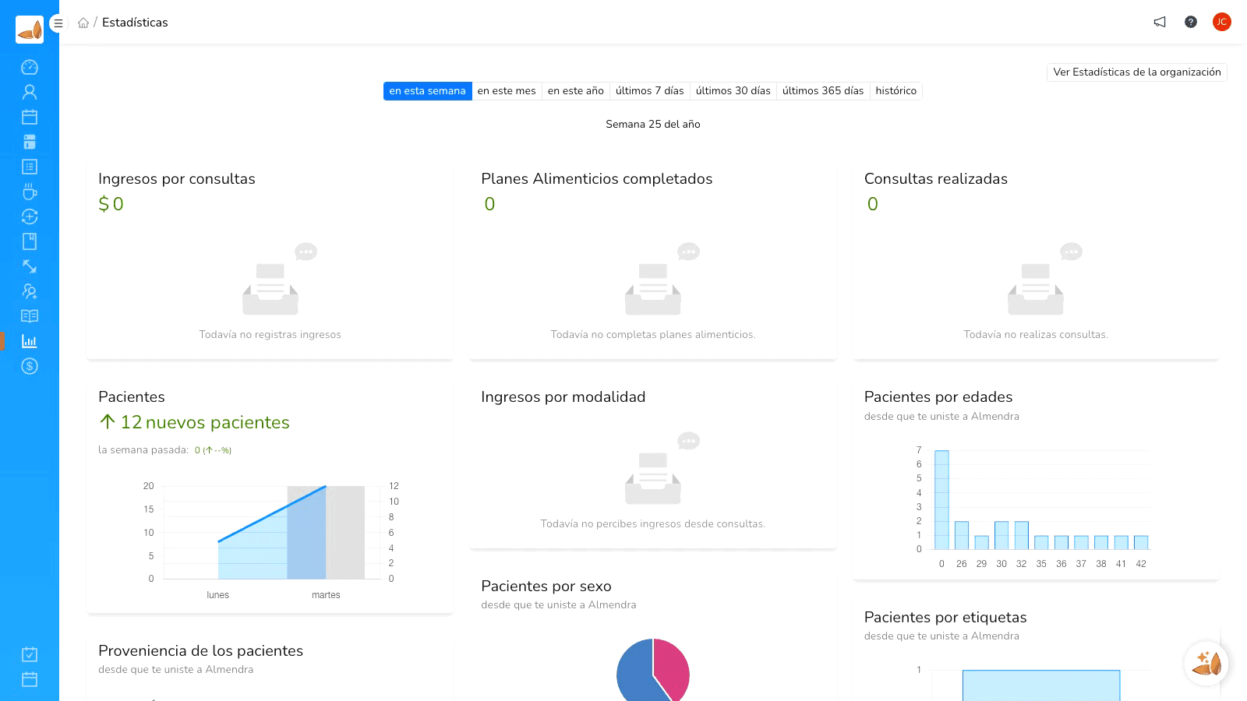1247x701 pixels.
Task: Select the 'en este mes' period tab
Action: [x=507, y=91]
